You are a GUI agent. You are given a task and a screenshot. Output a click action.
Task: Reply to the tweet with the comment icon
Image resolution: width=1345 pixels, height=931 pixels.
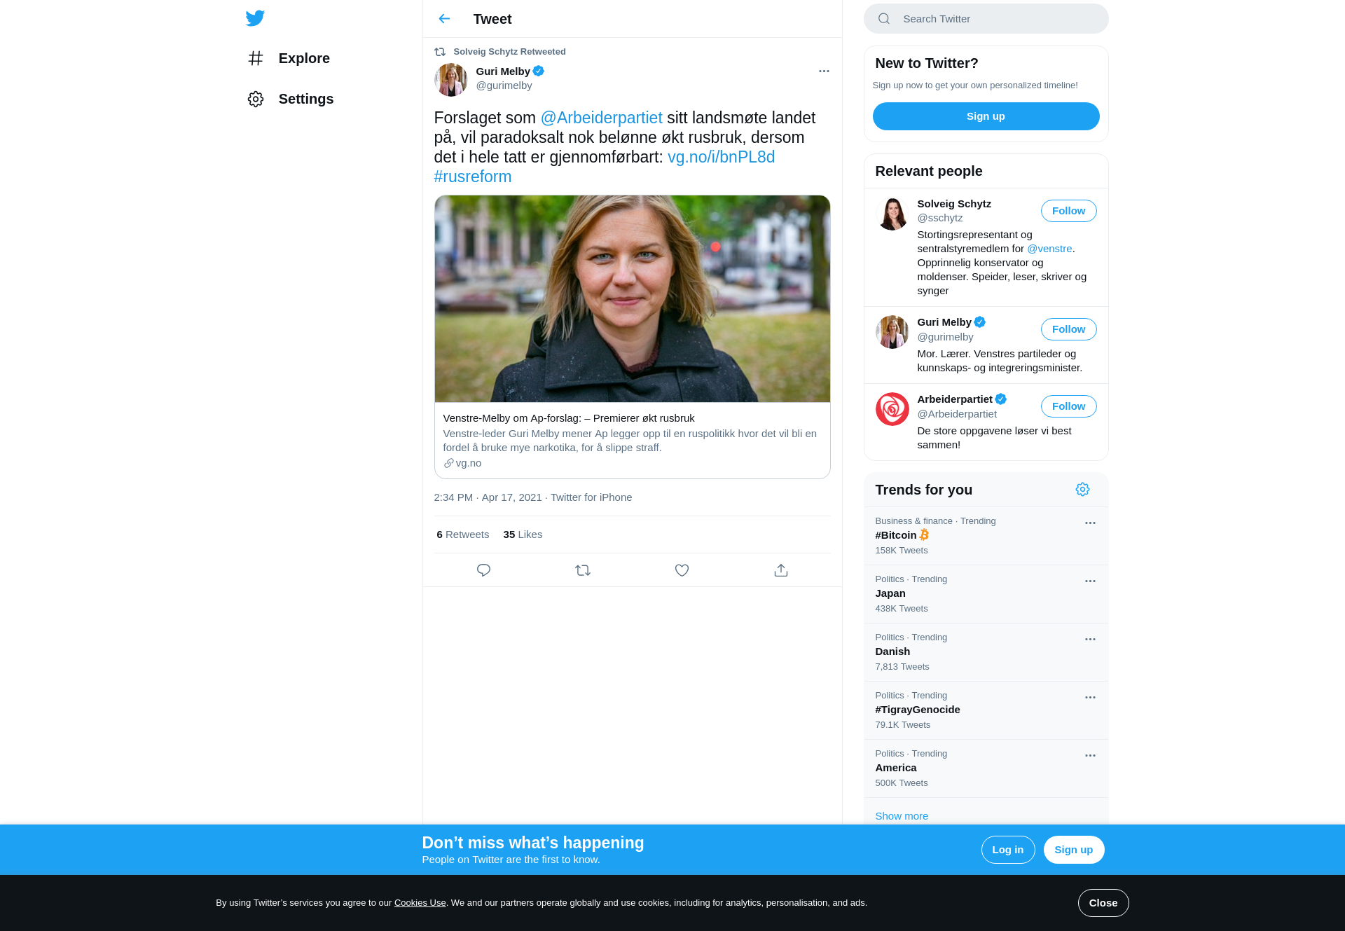[x=483, y=570]
